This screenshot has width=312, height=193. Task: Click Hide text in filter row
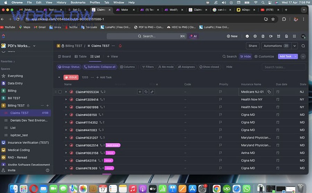pyautogui.click(x=229, y=67)
